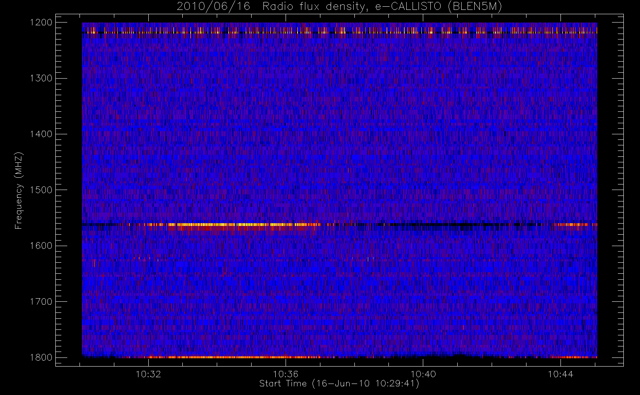
Task: Select the 1300 frequency axis label
Action: [41, 78]
